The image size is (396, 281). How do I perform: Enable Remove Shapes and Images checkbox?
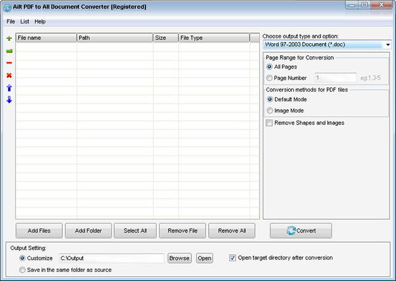(269, 123)
